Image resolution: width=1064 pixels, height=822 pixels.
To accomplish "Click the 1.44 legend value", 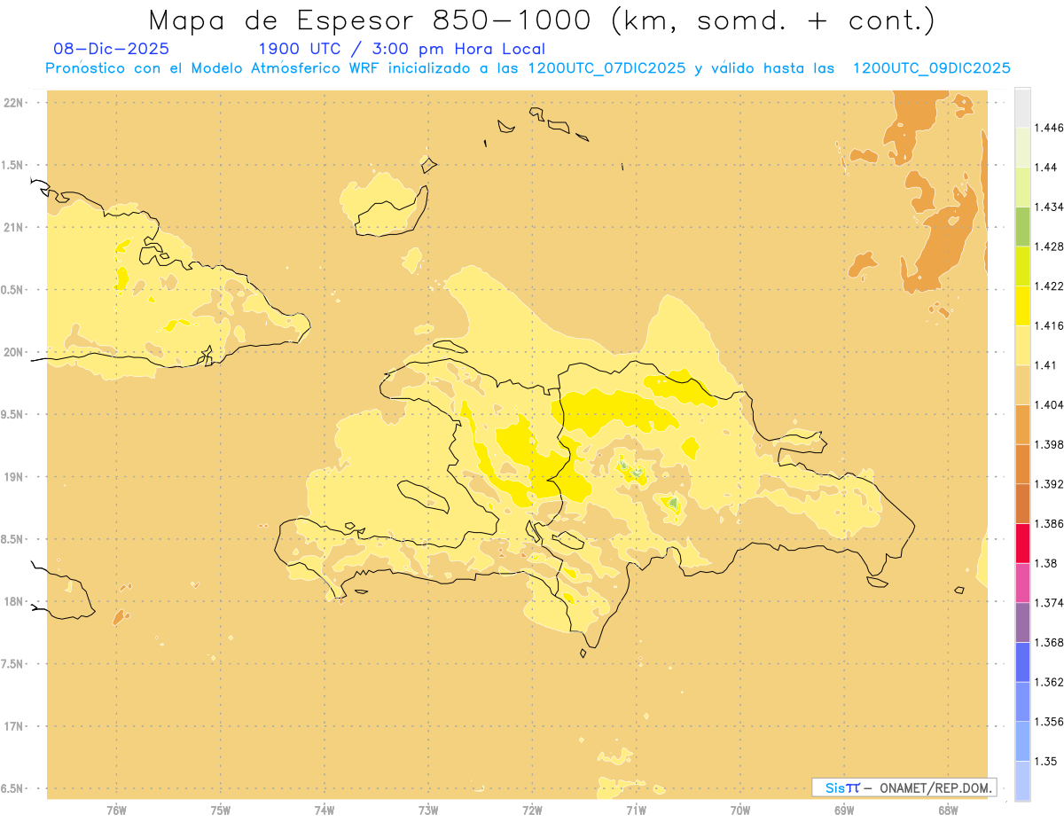I will (x=1045, y=167).
